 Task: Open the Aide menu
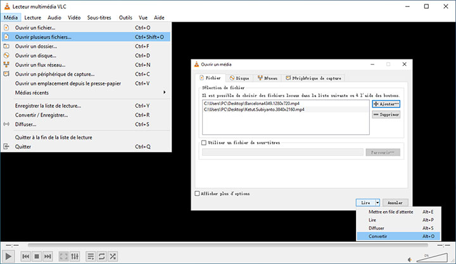coord(159,18)
